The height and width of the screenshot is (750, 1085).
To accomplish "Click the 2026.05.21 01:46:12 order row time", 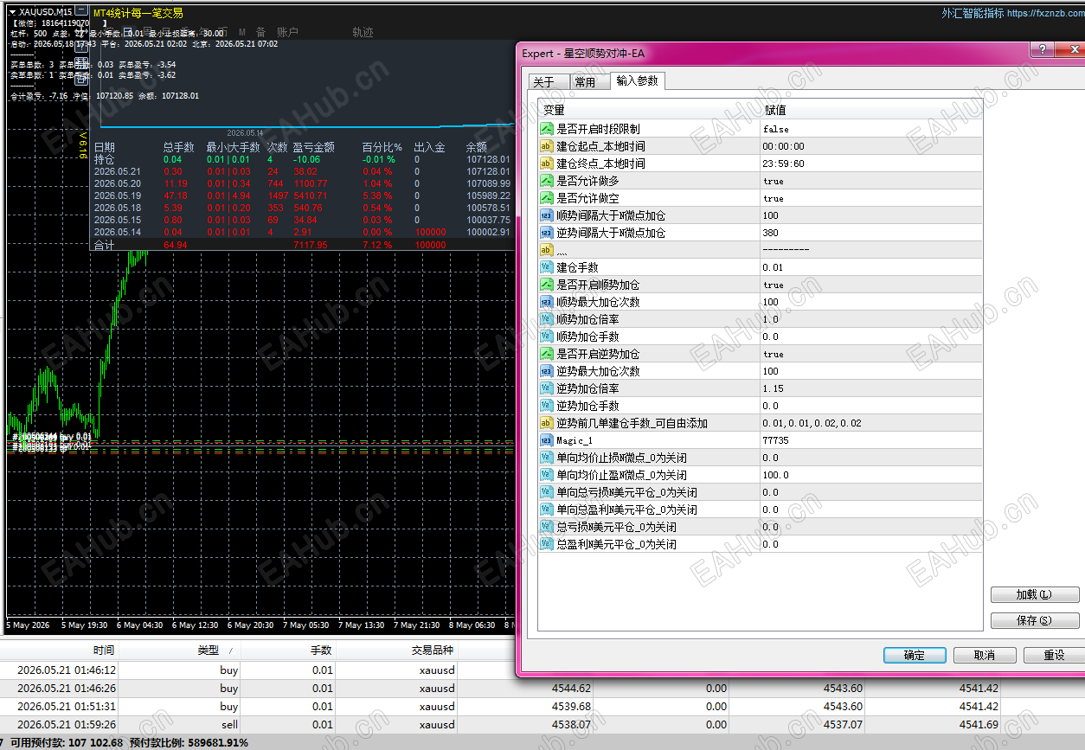I will [67, 670].
